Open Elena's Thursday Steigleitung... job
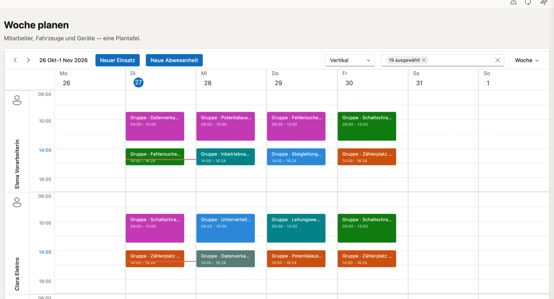Viewport: 554px width, 299px height. pos(296,157)
